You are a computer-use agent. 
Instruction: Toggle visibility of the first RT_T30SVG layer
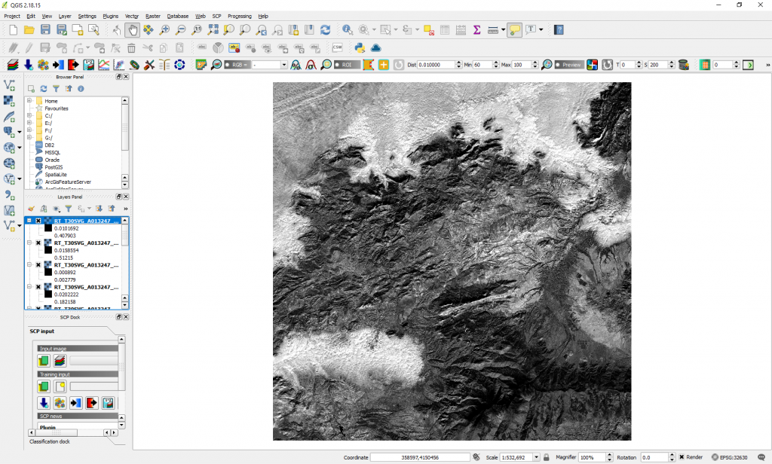[38, 221]
